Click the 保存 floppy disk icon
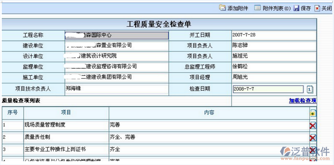The width and height of the screenshot is (334, 165). coord(296,8)
